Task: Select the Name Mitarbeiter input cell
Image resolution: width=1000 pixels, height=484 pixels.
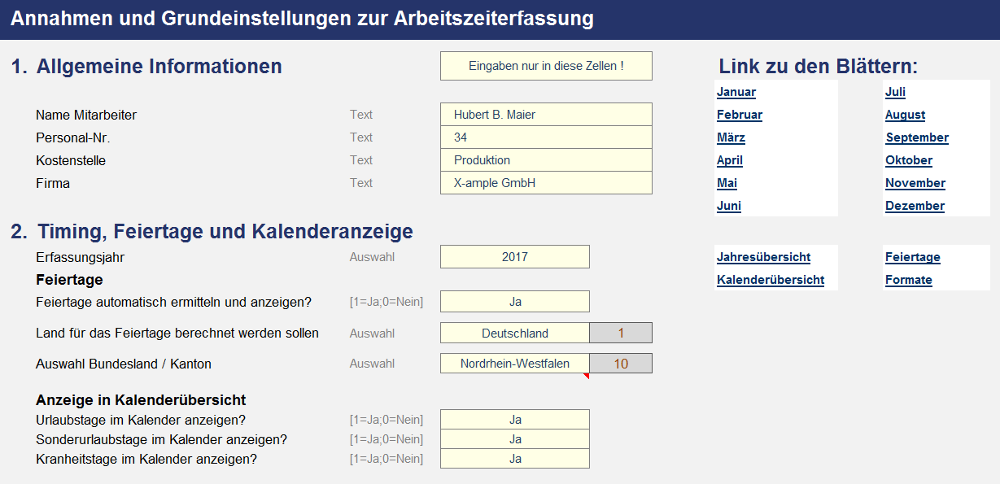Action: (x=546, y=115)
